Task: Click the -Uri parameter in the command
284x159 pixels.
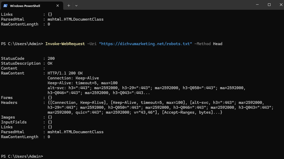Action: (92, 44)
